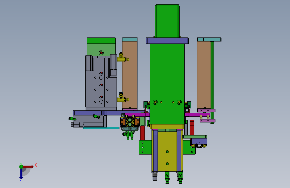Select the left purple guide rail on the yellow block
The image size is (290, 188).
pos(156,151)
